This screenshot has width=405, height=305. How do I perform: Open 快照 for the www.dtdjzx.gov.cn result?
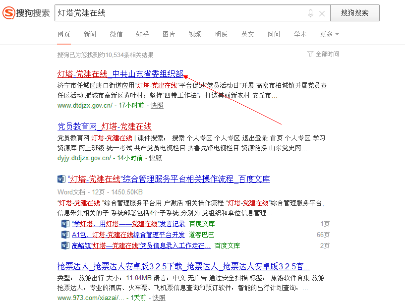pos(157,105)
